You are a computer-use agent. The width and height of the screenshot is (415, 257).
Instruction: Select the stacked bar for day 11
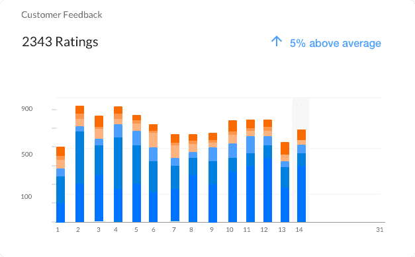pyautogui.click(x=250, y=171)
